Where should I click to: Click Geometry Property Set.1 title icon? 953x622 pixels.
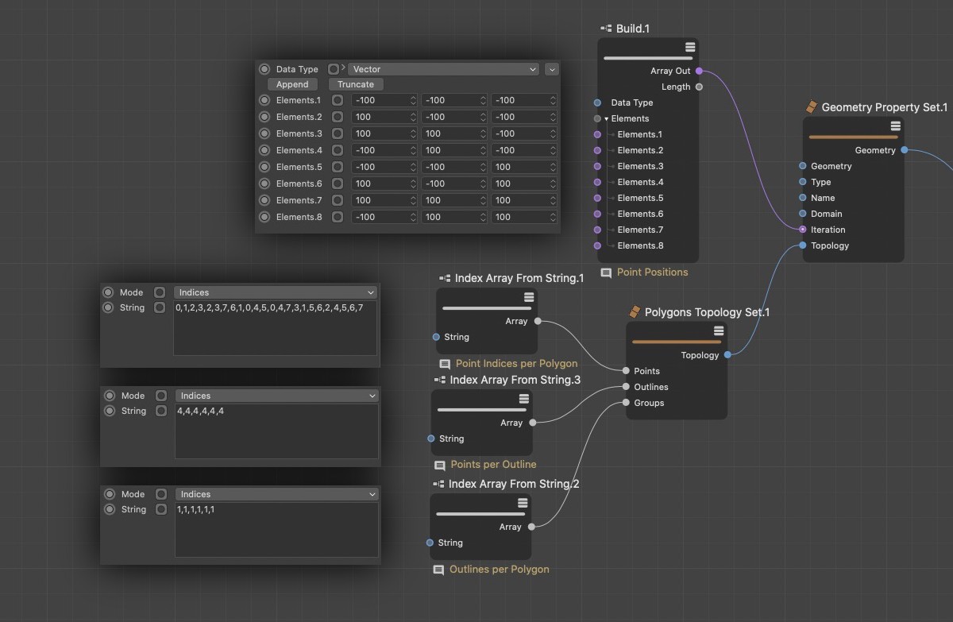[811, 107]
